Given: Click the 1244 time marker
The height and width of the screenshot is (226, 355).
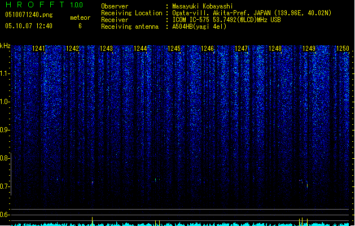Looking at the screenshot, I should (140, 49).
